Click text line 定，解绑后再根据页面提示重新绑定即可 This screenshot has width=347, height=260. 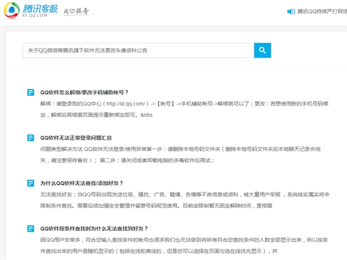(96, 115)
